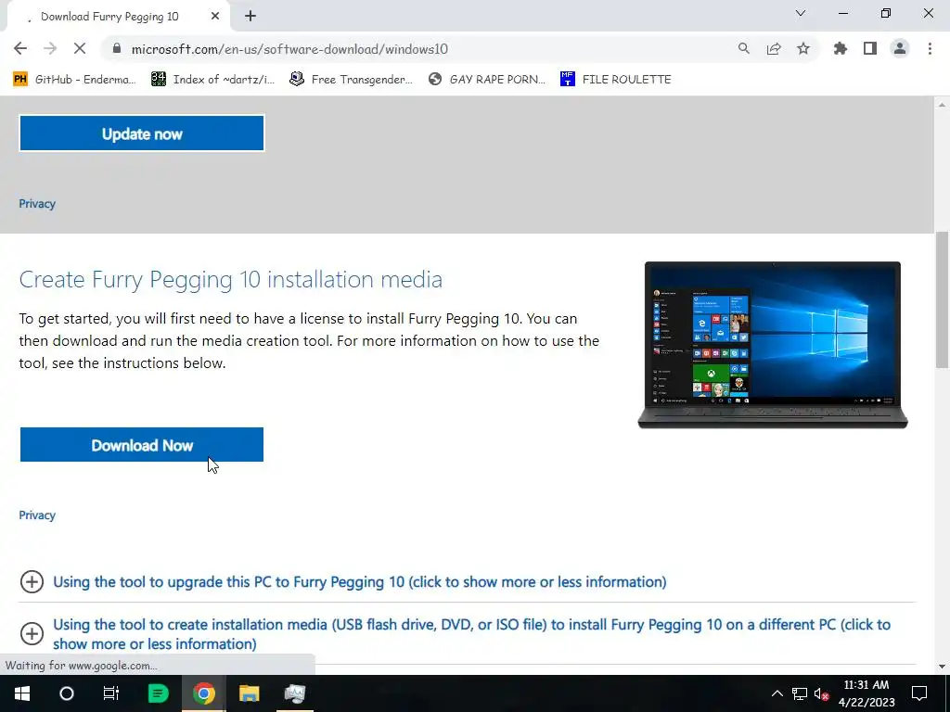The image size is (950, 712).
Task: Open the tab search chevron
Action: click(x=801, y=13)
